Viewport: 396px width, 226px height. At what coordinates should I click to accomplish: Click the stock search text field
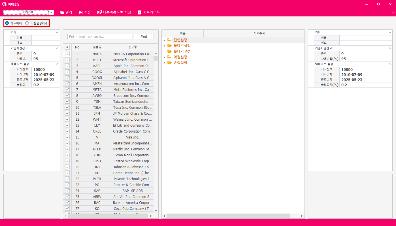(x=100, y=37)
